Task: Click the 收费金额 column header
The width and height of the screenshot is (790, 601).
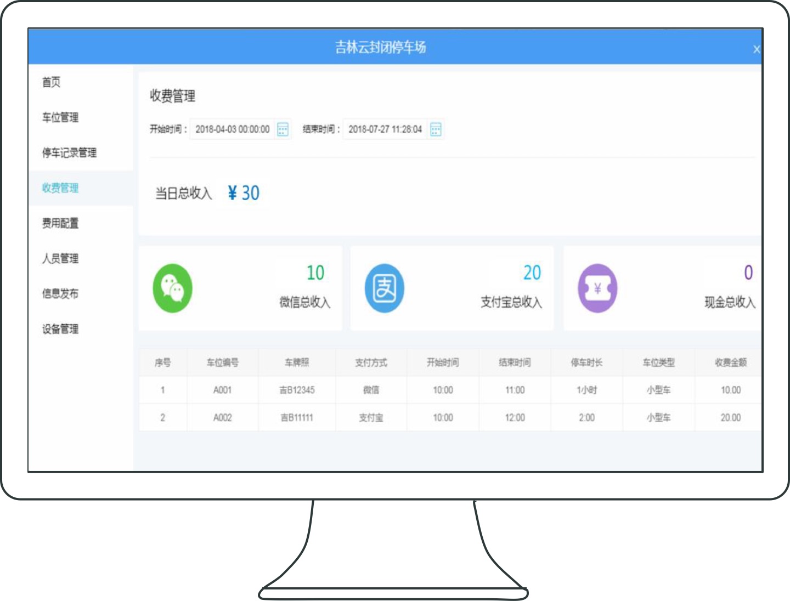Action: pyautogui.click(x=730, y=362)
